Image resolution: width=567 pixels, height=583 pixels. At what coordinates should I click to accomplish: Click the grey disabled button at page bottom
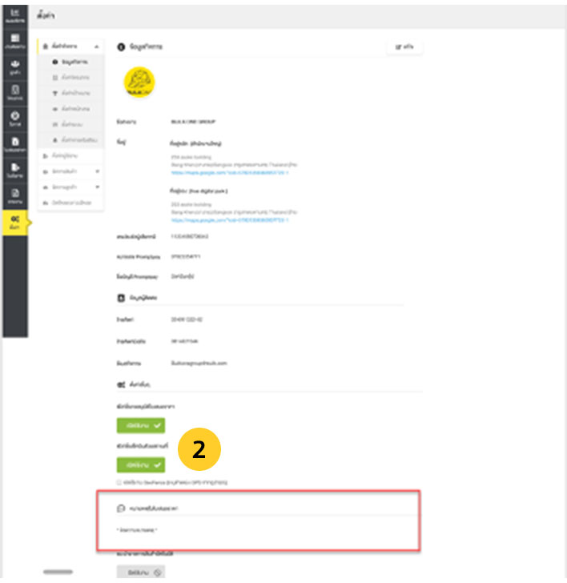[x=140, y=572]
